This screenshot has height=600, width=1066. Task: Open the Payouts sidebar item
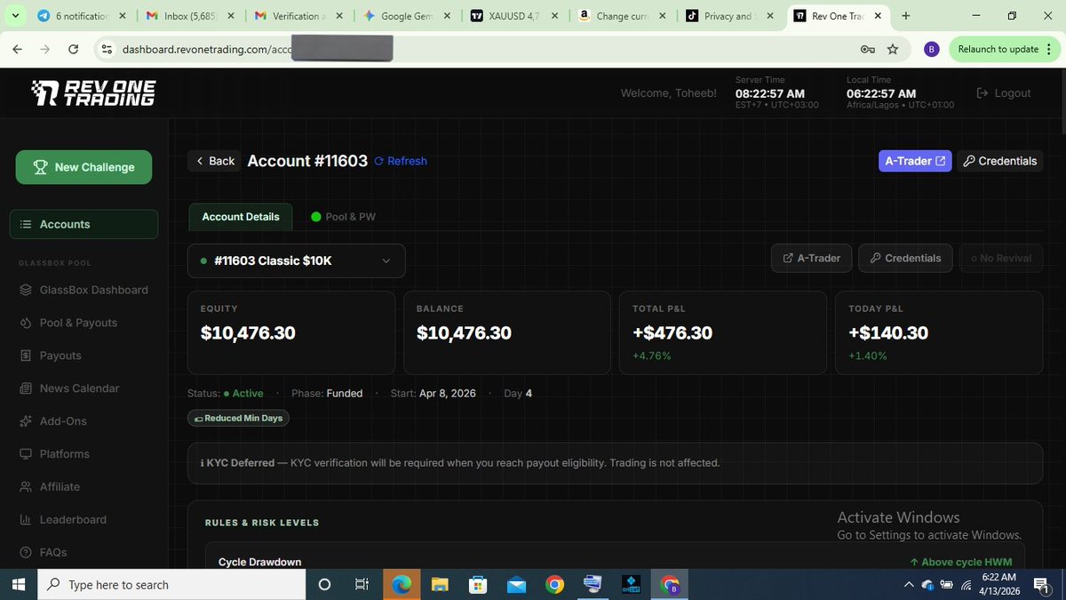(x=50, y=356)
